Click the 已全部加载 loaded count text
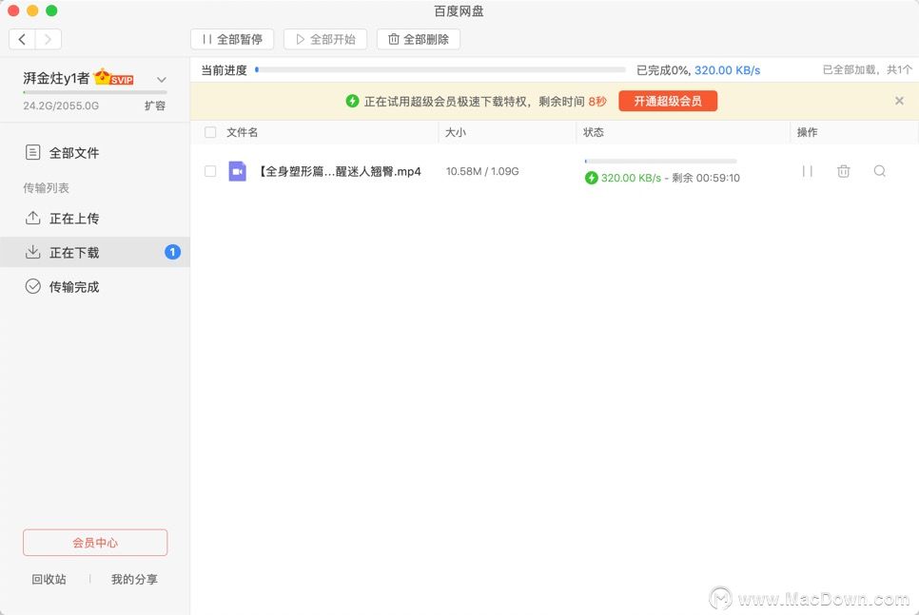919x615 pixels. point(867,69)
